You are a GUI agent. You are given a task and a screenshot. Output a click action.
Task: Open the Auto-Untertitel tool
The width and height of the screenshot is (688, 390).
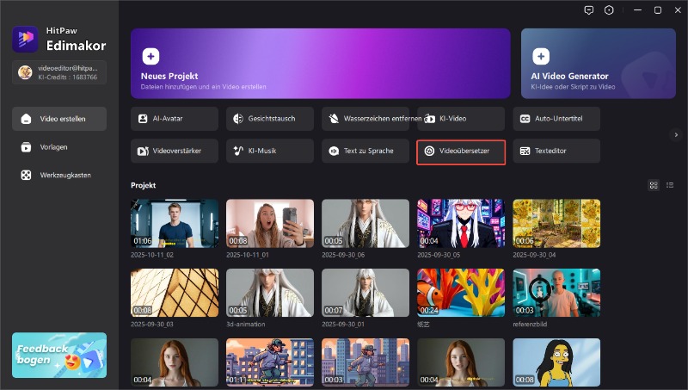tap(556, 119)
